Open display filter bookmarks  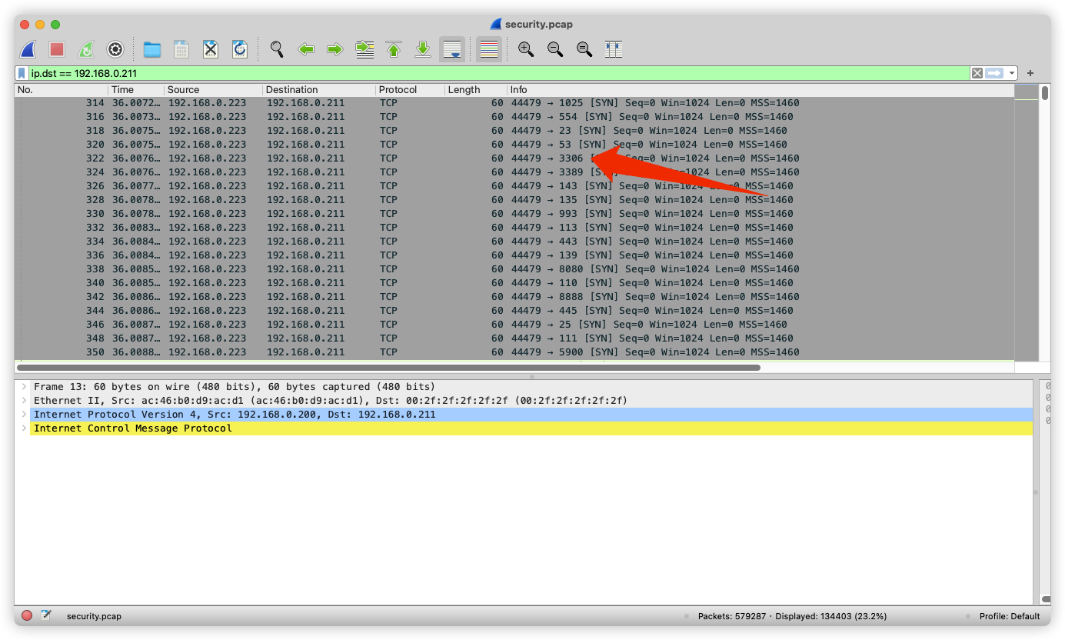tap(22, 73)
